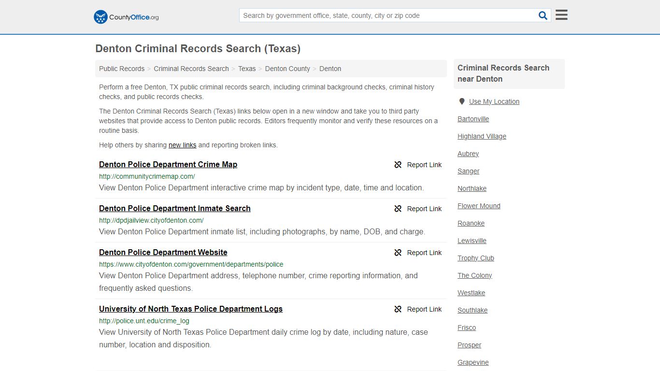Image resolution: width=660 pixels, height=371 pixels.
Task: Click broken-link icon for Inmate Search row
Action: point(398,209)
